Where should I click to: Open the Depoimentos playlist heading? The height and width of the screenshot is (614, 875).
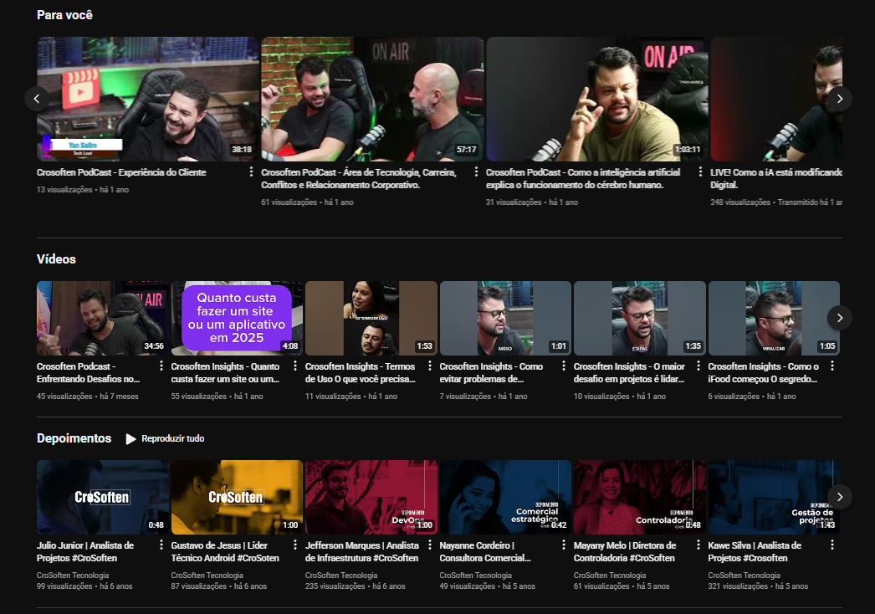click(x=74, y=438)
